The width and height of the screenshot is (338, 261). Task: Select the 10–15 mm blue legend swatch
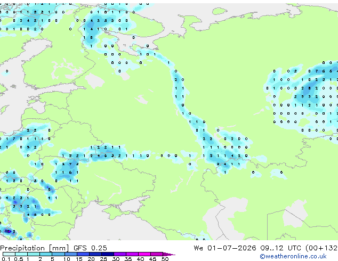[x=71, y=254]
